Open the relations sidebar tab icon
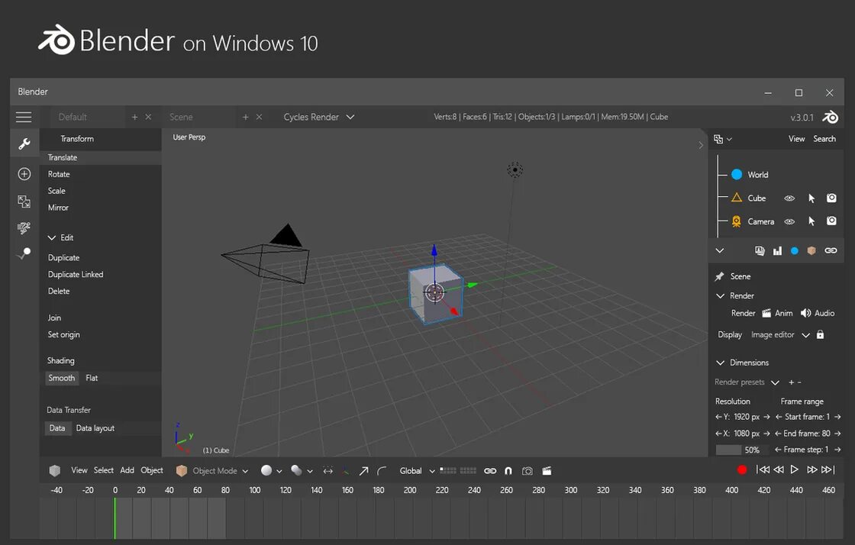This screenshot has width=855, height=545. tap(24, 201)
